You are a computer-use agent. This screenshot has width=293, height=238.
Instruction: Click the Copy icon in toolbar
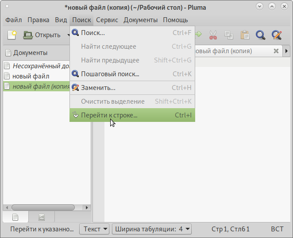tap(228, 35)
